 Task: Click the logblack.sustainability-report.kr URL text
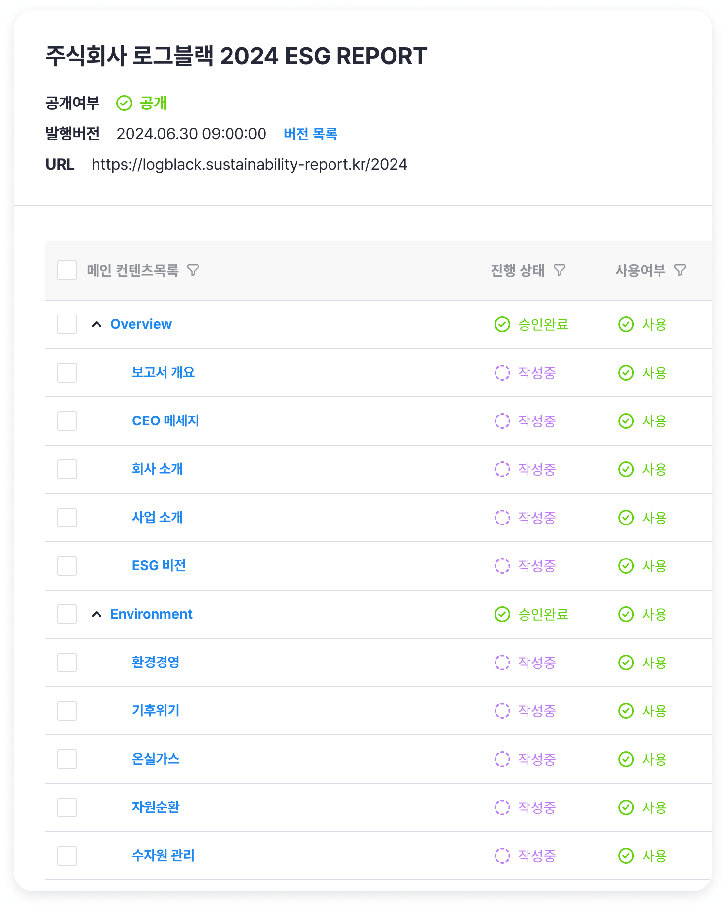click(249, 164)
